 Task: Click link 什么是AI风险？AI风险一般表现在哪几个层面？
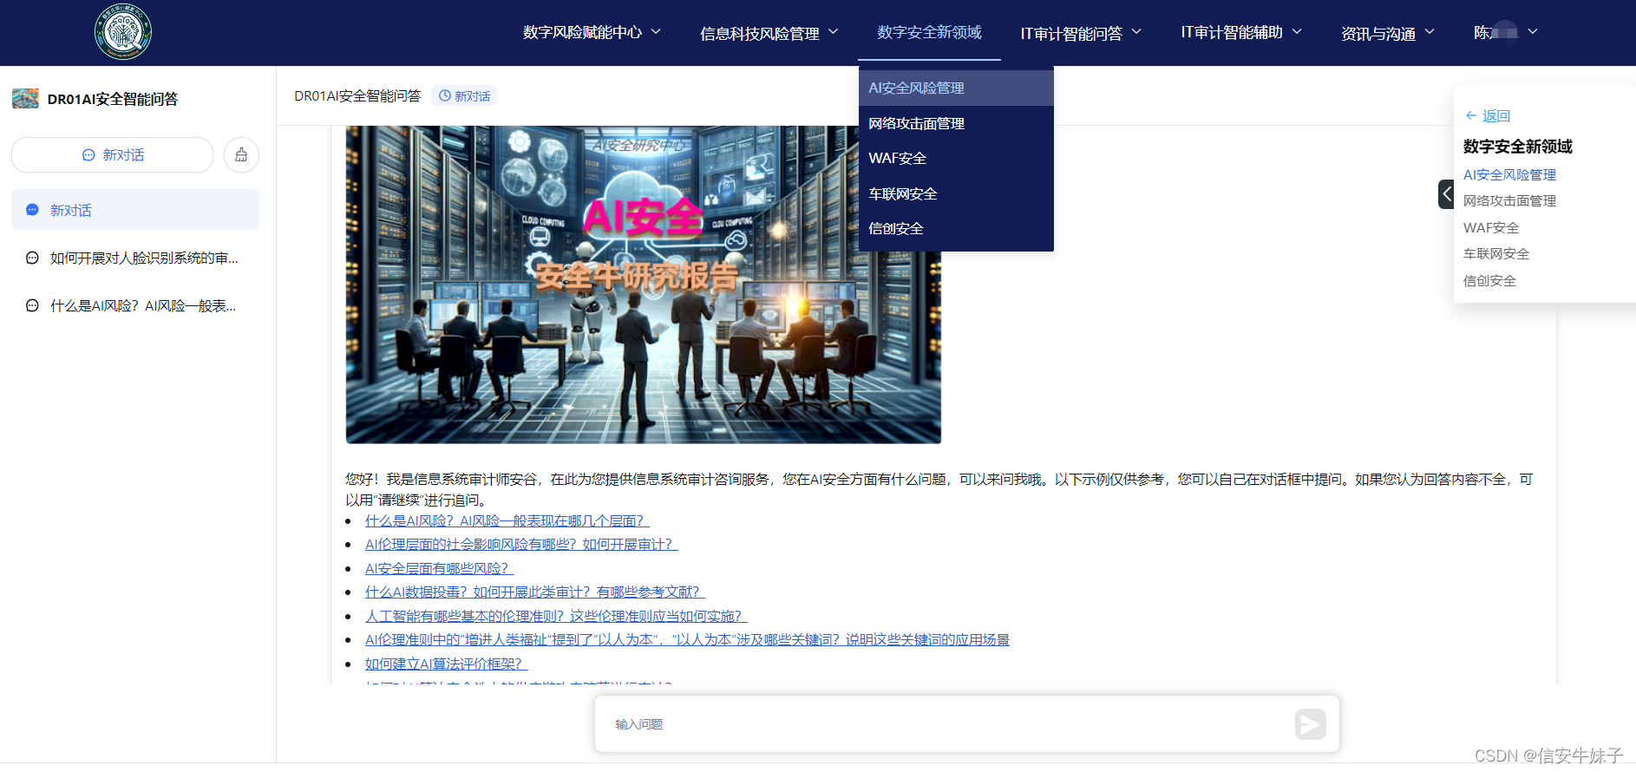pyautogui.click(x=507, y=521)
